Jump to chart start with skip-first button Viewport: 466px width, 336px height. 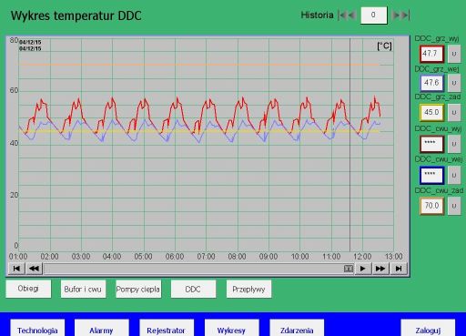(16, 269)
